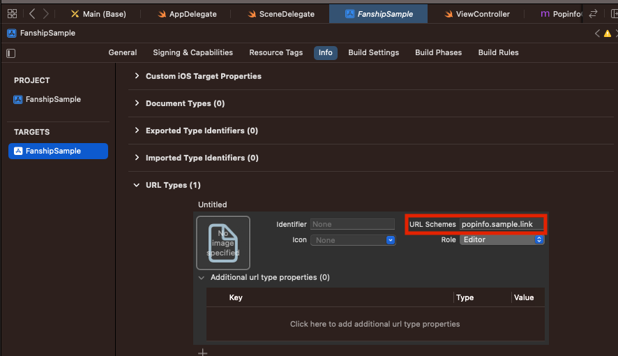Click the Value column header
Viewport: 618px width, 356px height.
(x=524, y=297)
